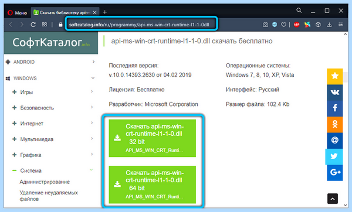Viewport: 352px width, 212px height.
Task: Expand the Безопасность arrow
Action: 92,107
